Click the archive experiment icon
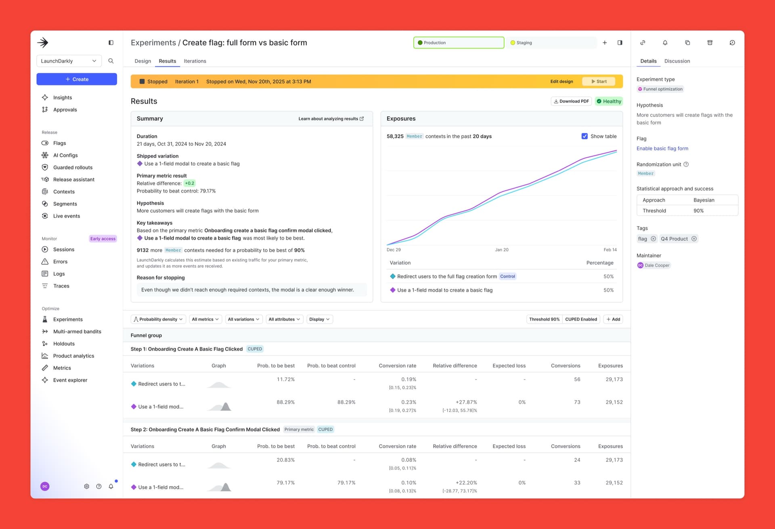 (710, 42)
